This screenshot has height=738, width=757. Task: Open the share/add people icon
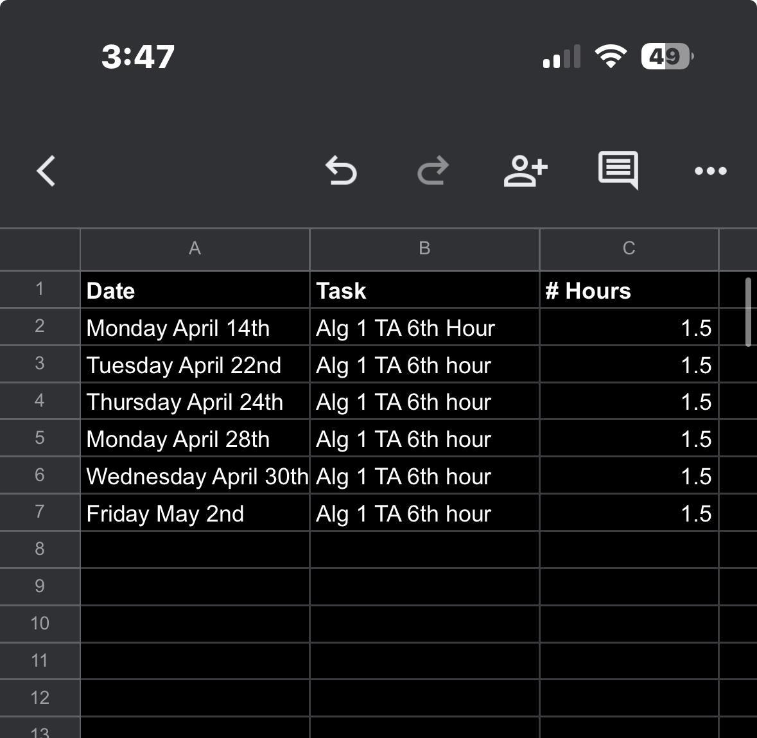(x=525, y=171)
